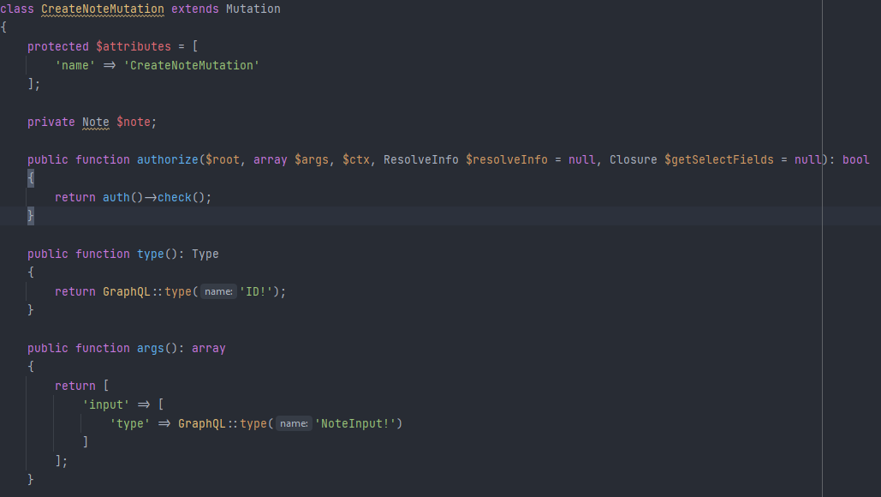The height and width of the screenshot is (497, 881).
Task: Click the 'input' array key
Action: coord(105,404)
